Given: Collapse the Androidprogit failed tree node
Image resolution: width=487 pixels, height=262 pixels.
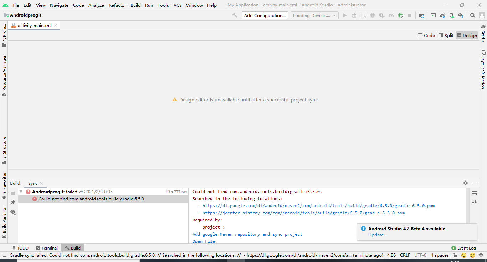Looking at the screenshot, I should pos(21,192).
